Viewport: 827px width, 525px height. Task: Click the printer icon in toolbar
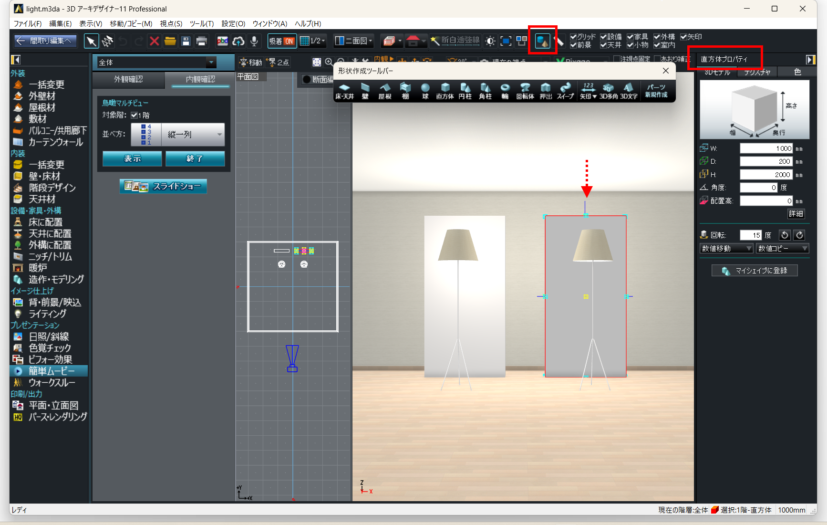202,42
